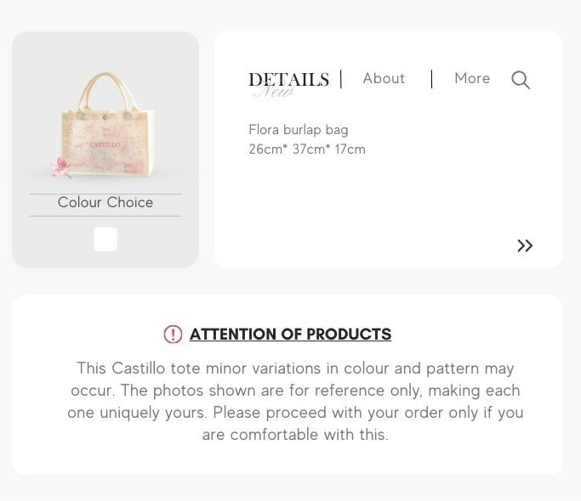Open the DETAILS tab
Screen dimensions: 581x501
click(x=288, y=79)
